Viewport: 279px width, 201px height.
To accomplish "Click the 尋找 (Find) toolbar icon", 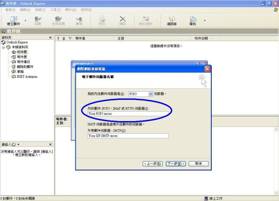I will pyautogui.click(x=193, y=21).
